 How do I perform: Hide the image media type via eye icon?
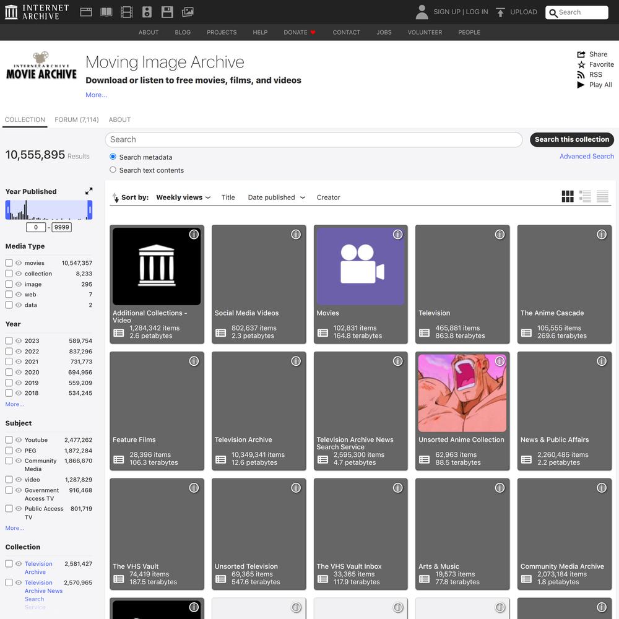[19, 284]
